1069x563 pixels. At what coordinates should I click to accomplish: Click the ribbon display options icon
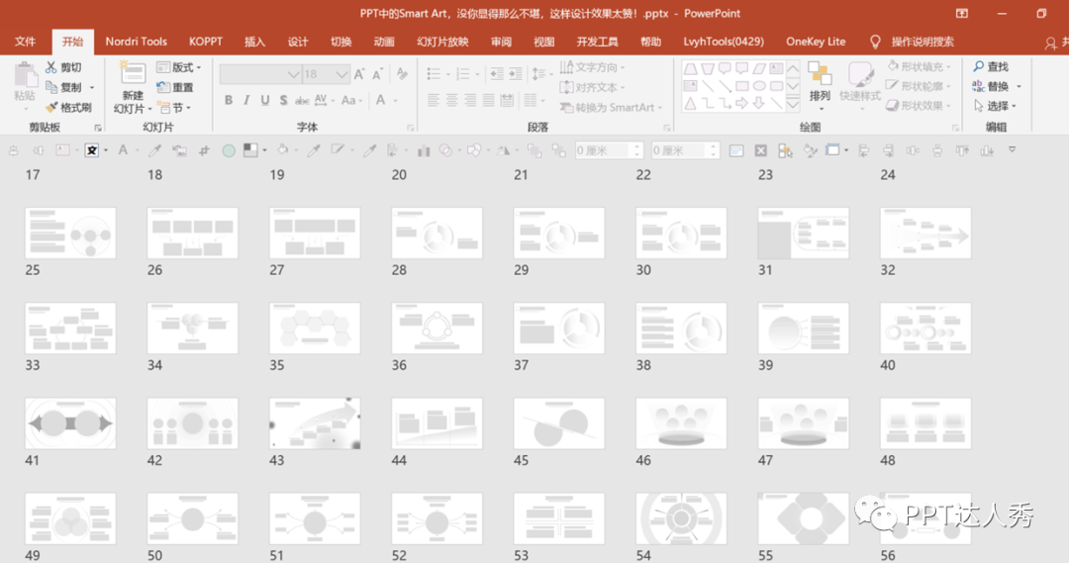[x=962, y=13]
